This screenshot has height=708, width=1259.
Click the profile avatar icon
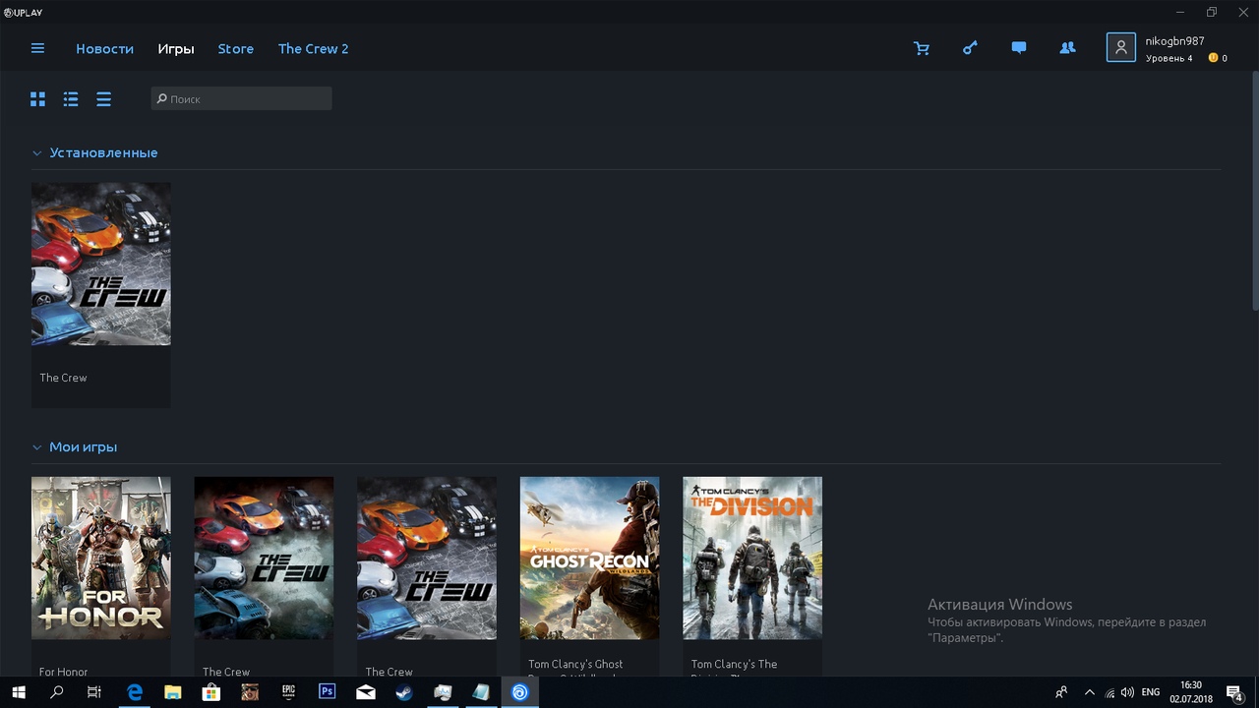[1121, 47]
